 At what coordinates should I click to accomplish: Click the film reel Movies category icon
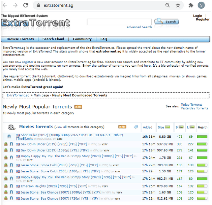click(11, 127)
